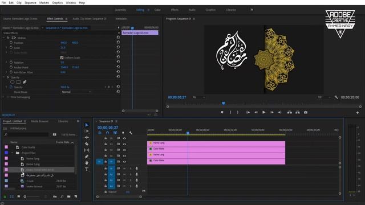This screenshot has height=205, width=365.
Task: Click the Add Marker icon in Program monitor
Action: [x=222, y=112]
